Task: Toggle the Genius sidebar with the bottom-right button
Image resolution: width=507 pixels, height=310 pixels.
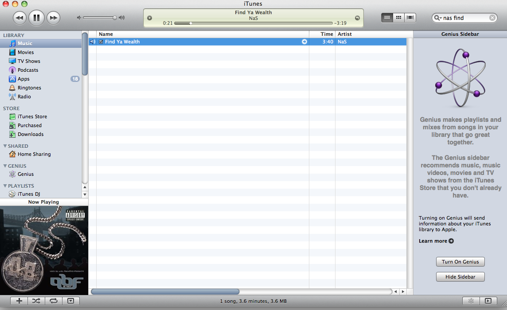Action: click(x=488, y=301)
